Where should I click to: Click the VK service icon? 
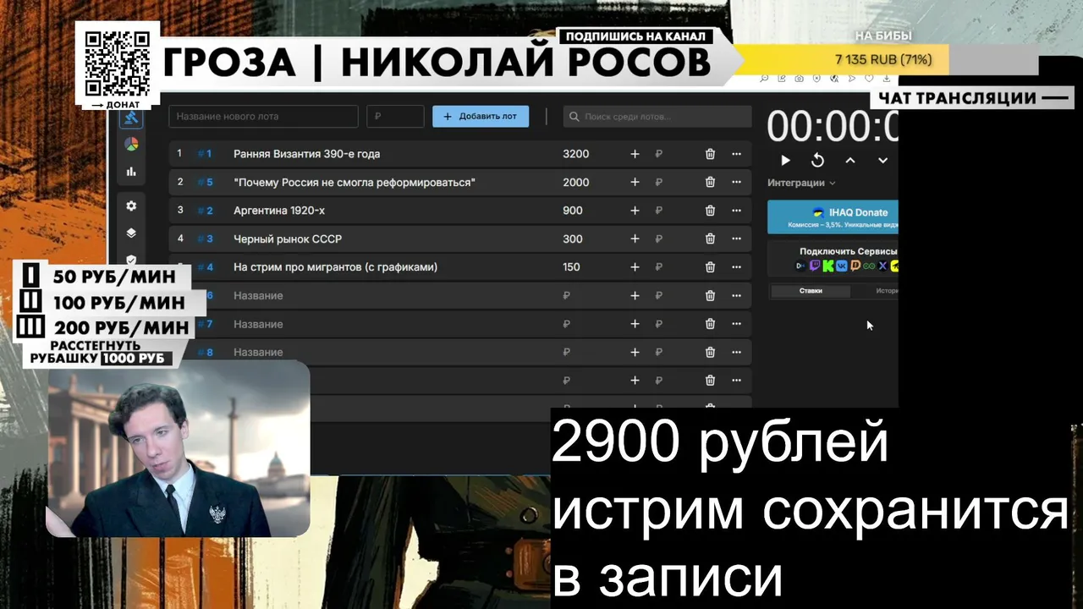click(842, 266)
